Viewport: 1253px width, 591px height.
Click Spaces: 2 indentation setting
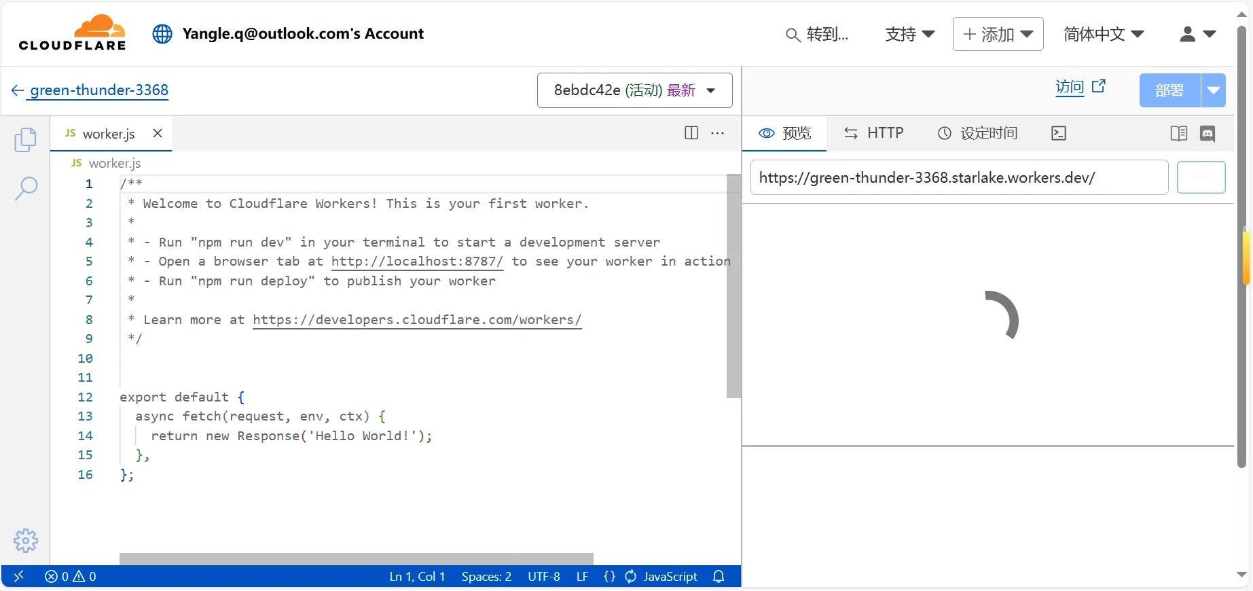486,576
